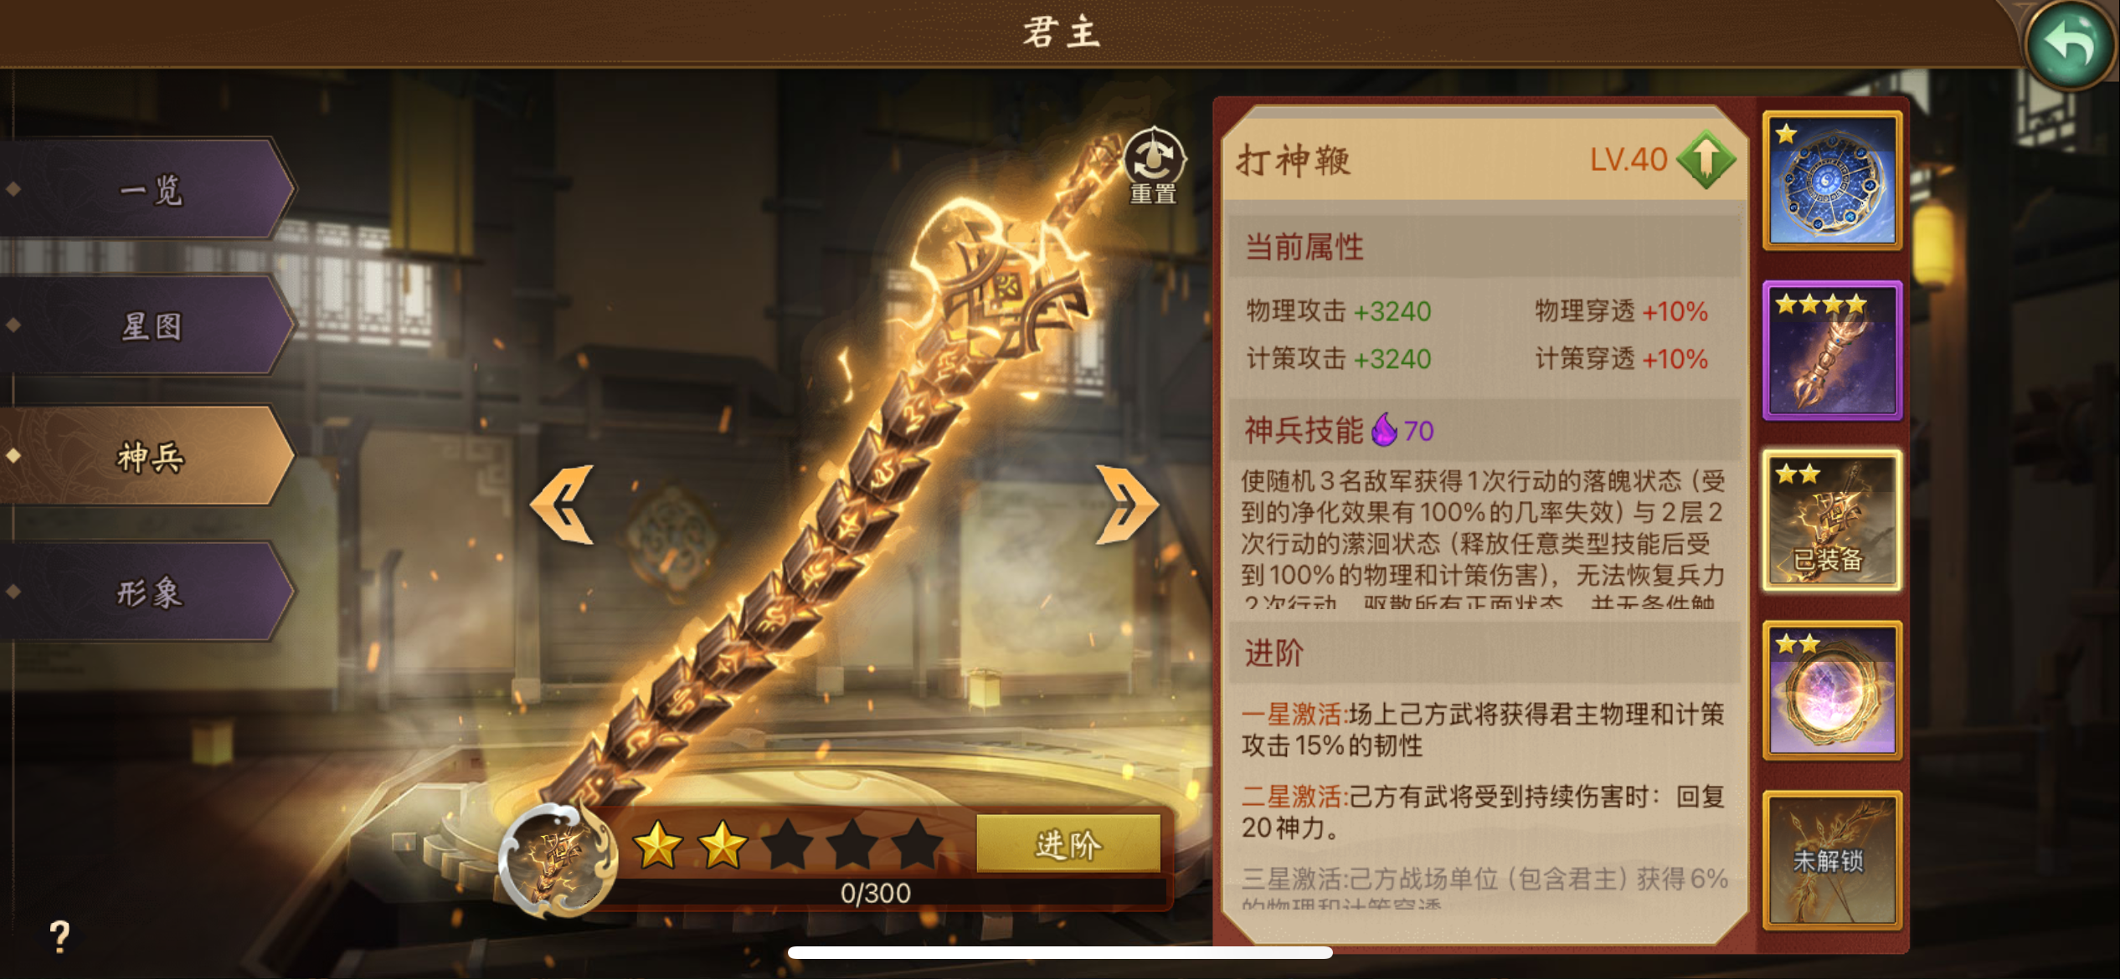Click the 进阶 advance button
The width and height of the screenshot is (2120, 979).
1068,843
